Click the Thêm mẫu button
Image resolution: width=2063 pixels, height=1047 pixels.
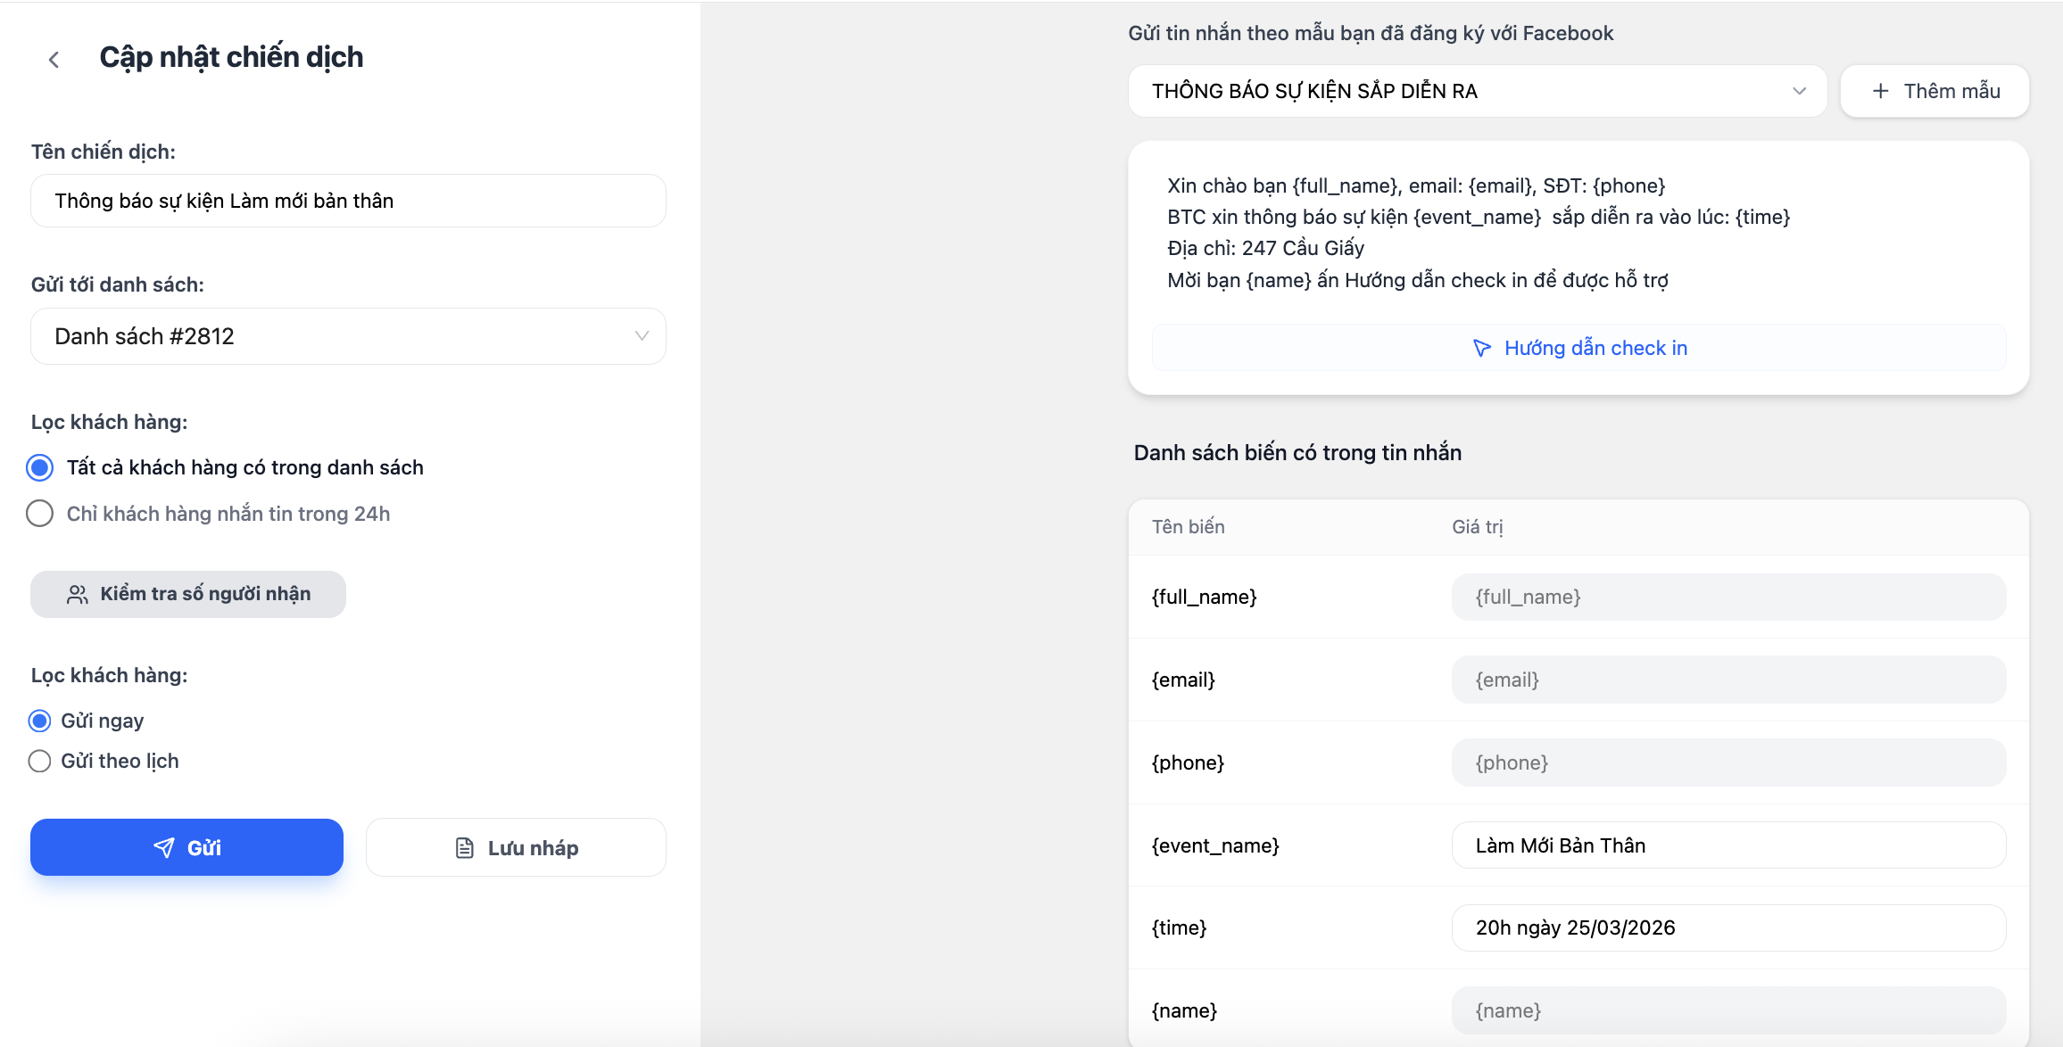1935,91
